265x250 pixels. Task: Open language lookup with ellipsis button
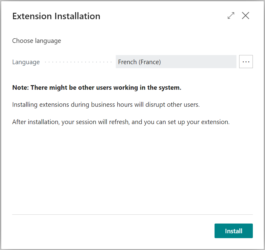coord(246,61)
